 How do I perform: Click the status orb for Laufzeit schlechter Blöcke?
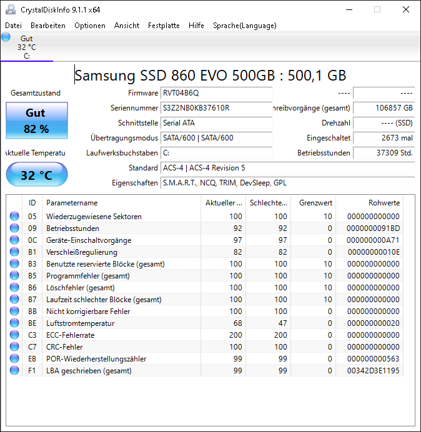[x=14, y=299]
